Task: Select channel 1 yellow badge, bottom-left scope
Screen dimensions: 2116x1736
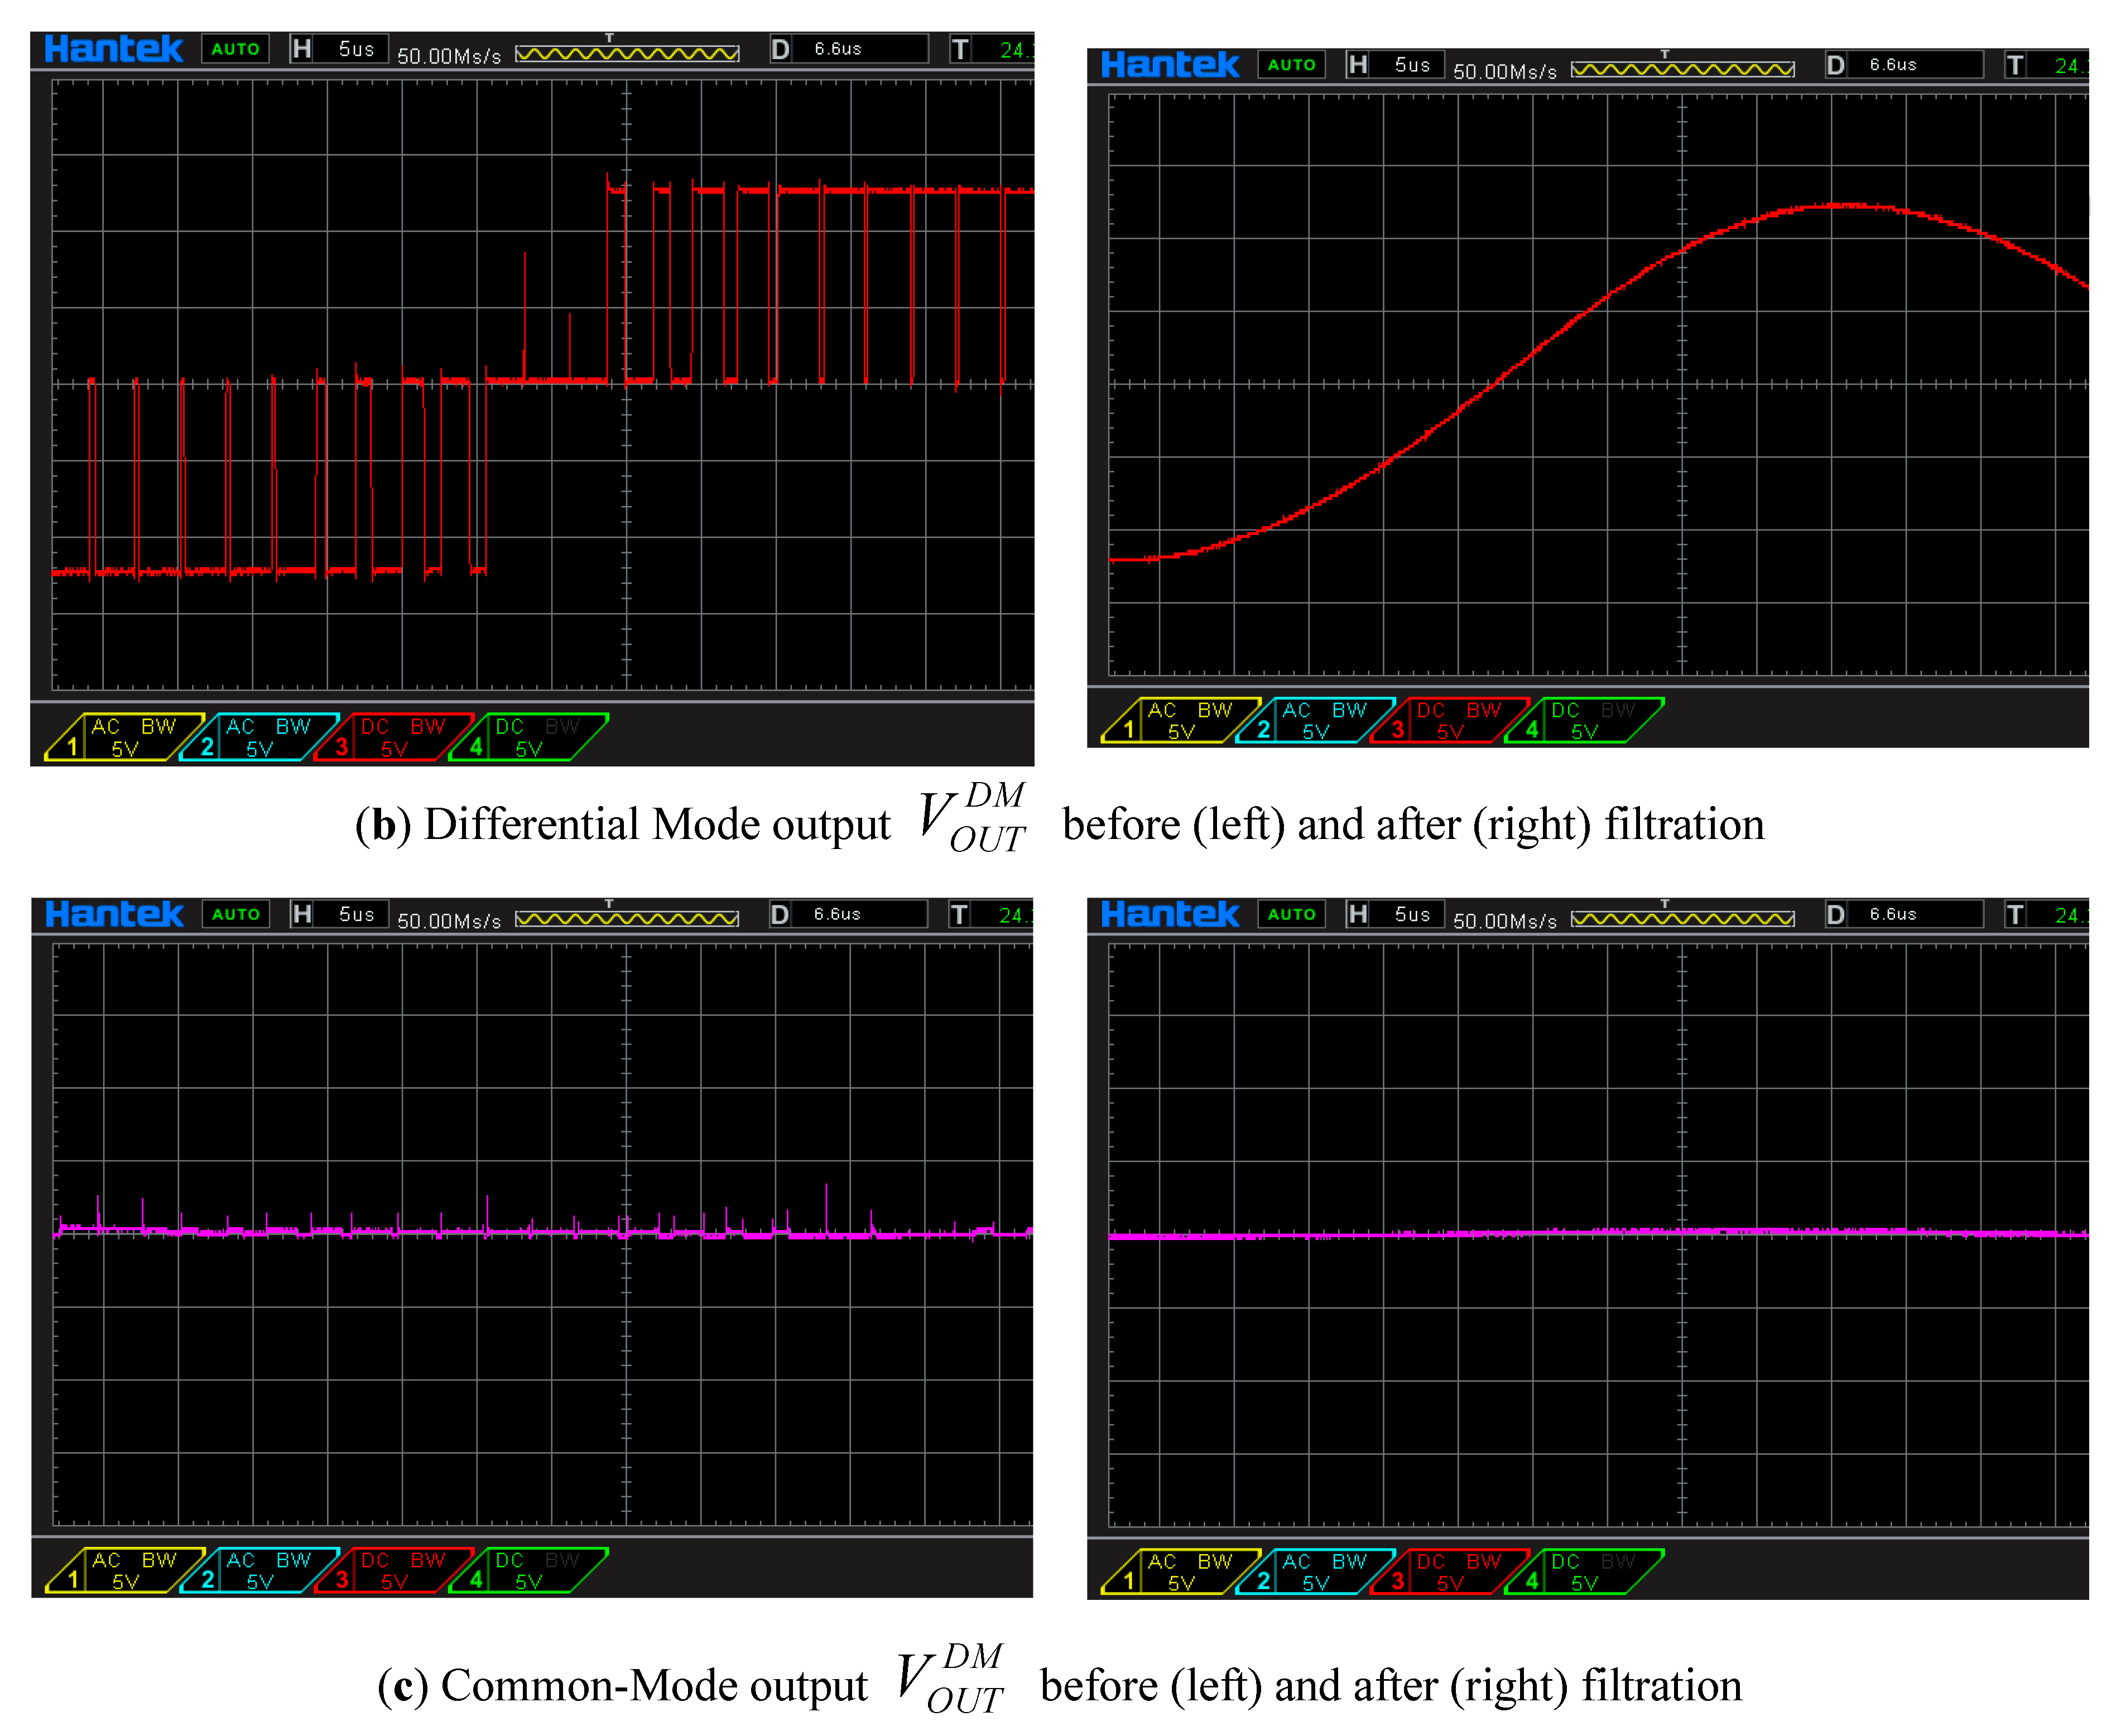Action: [x=125, y=1570]
